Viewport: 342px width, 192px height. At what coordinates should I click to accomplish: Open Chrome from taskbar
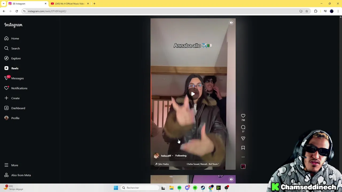click(211, 188)
